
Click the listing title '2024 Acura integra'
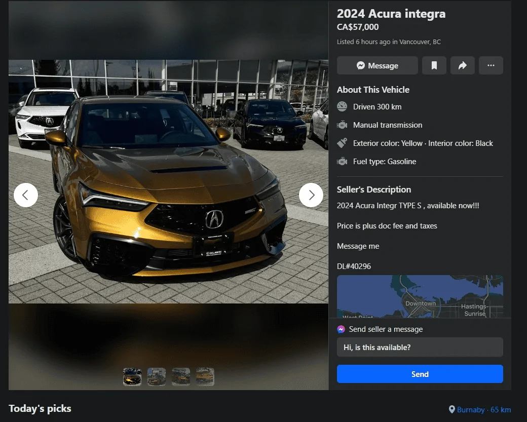[x=391, y=14]
